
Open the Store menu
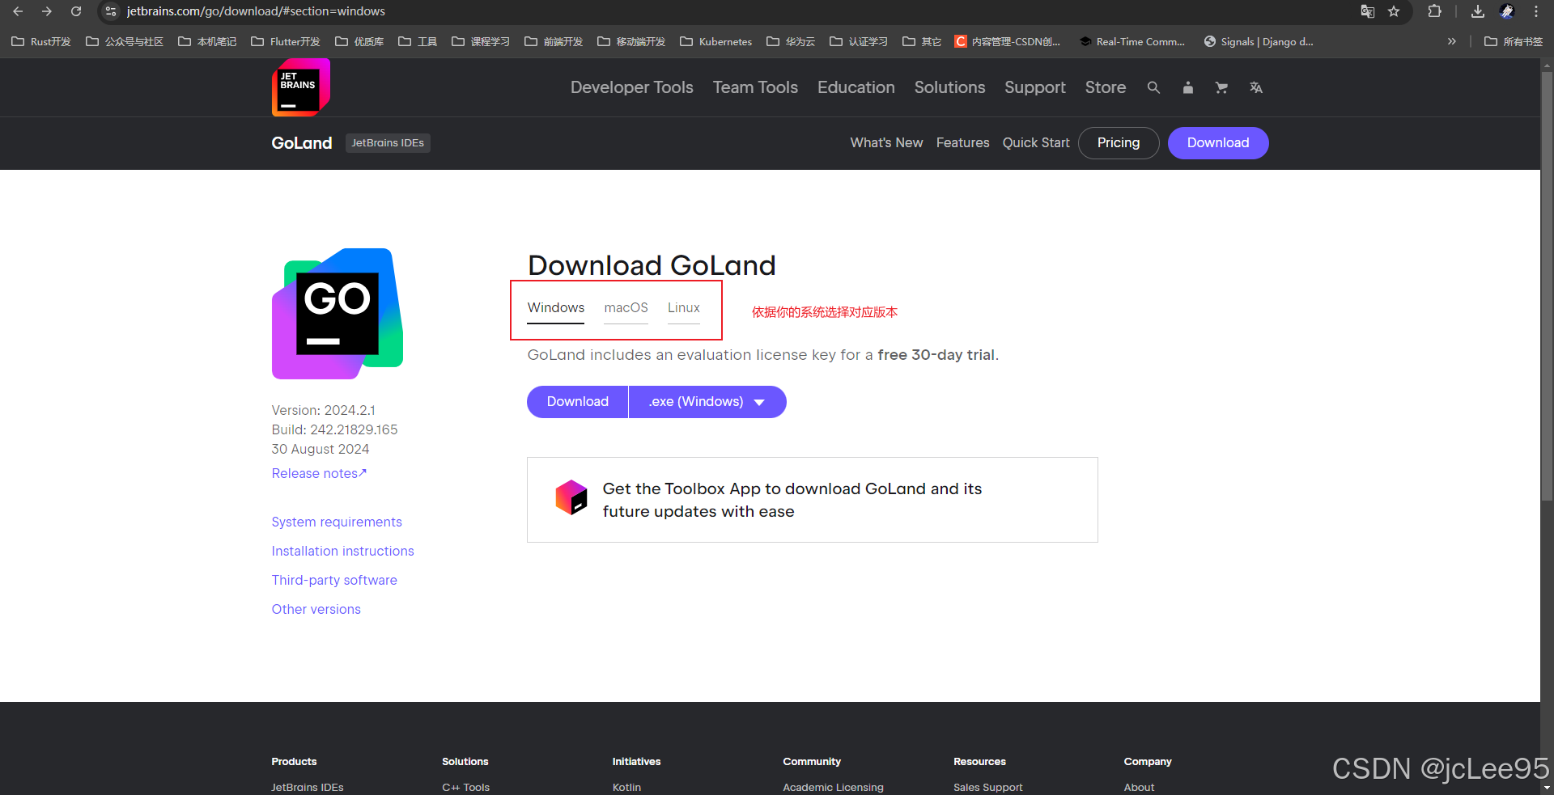(1106, 87)
